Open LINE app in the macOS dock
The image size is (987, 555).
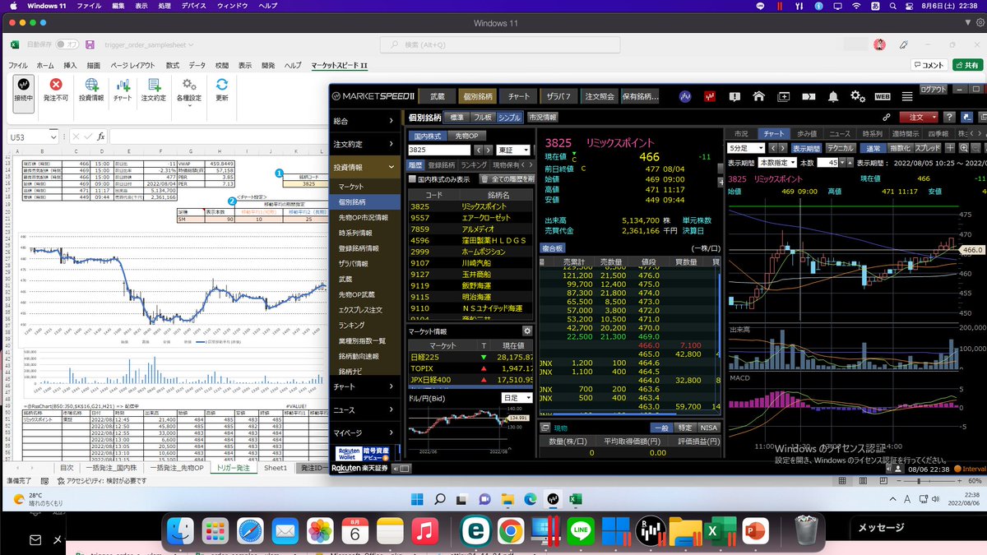click(x=582, y=532)
